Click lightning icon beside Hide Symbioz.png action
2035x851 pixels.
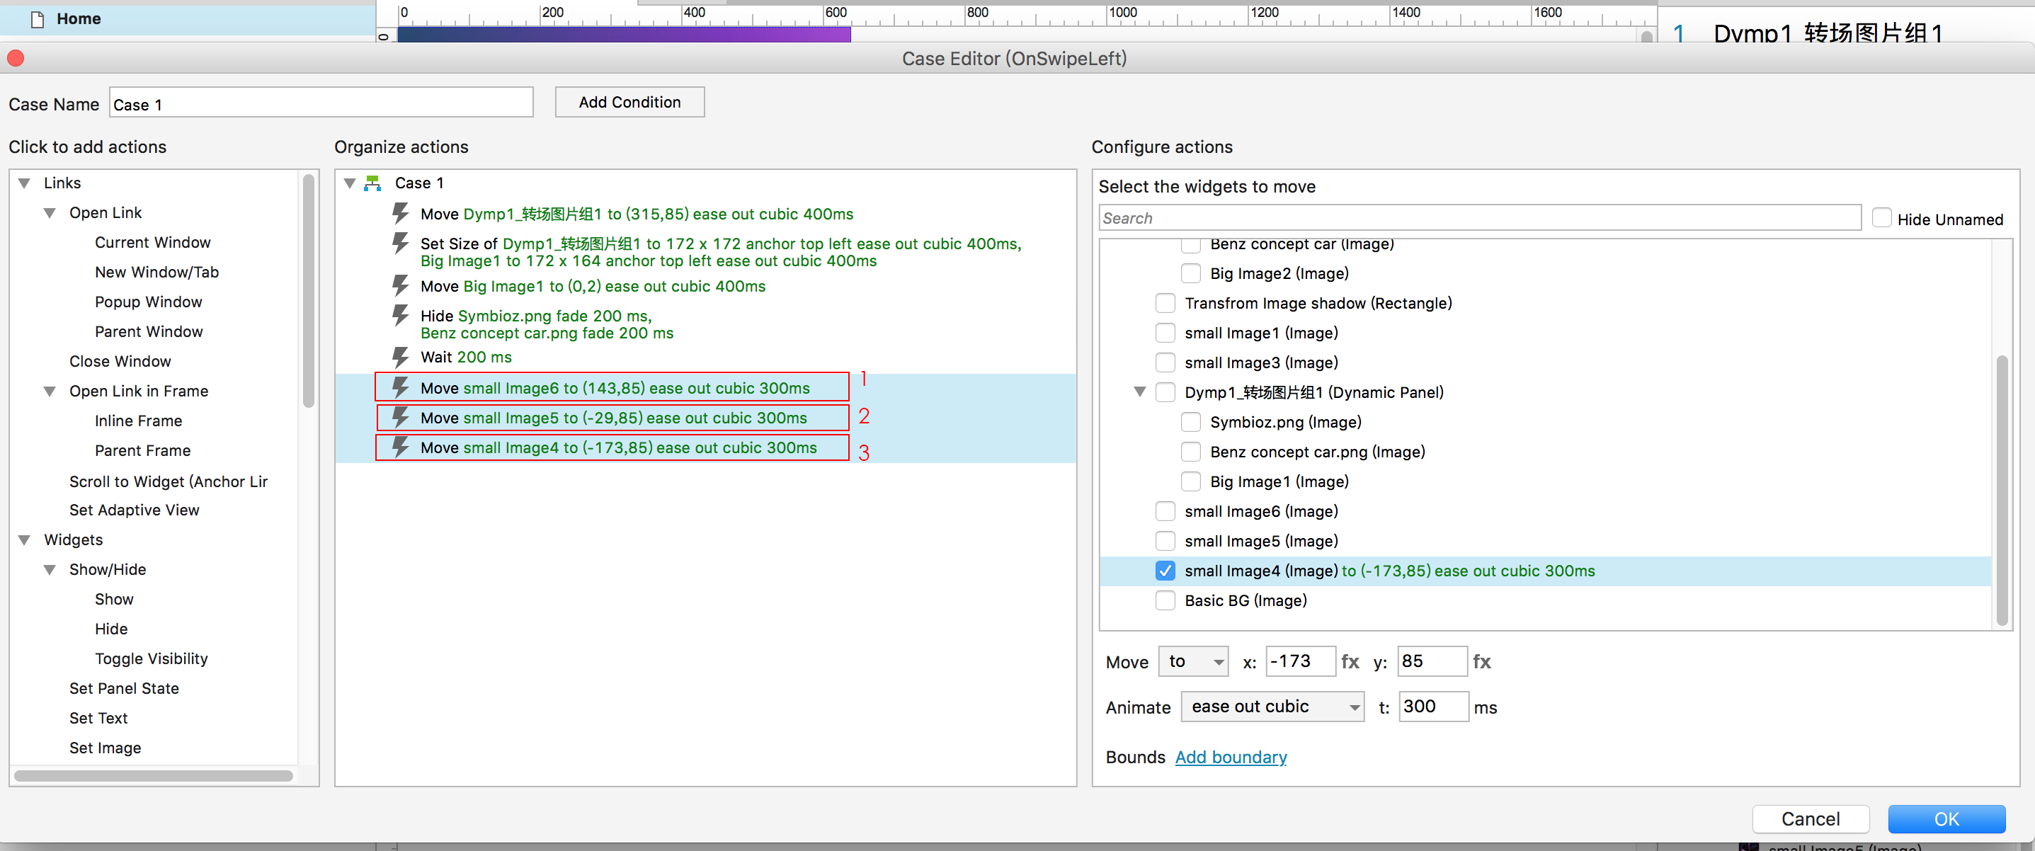(x=401, y=315)
